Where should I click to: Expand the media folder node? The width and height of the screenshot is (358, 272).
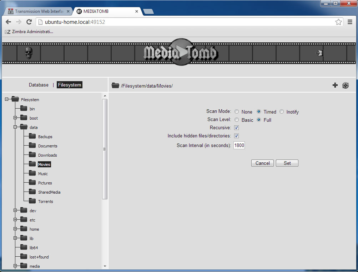(15, 266)
